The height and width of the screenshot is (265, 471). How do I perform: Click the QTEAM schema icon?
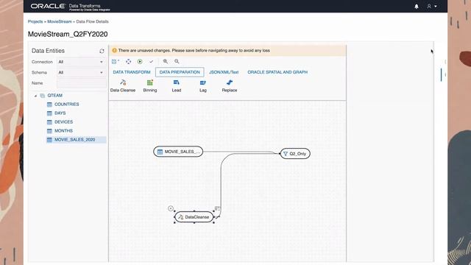[x=43, y=96]
